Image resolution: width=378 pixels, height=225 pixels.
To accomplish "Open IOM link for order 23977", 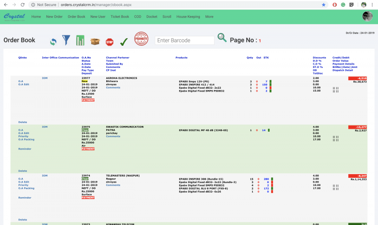I will (x=45, y=78).
